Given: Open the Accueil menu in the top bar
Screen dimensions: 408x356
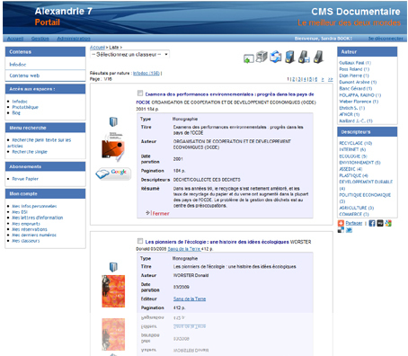Looking at the screenshot, I should (x=15, y=39).
